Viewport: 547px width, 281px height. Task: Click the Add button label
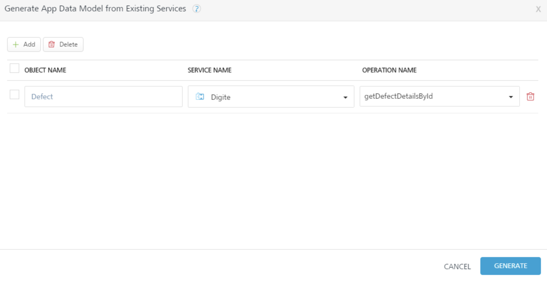click(x=29, y=44)
